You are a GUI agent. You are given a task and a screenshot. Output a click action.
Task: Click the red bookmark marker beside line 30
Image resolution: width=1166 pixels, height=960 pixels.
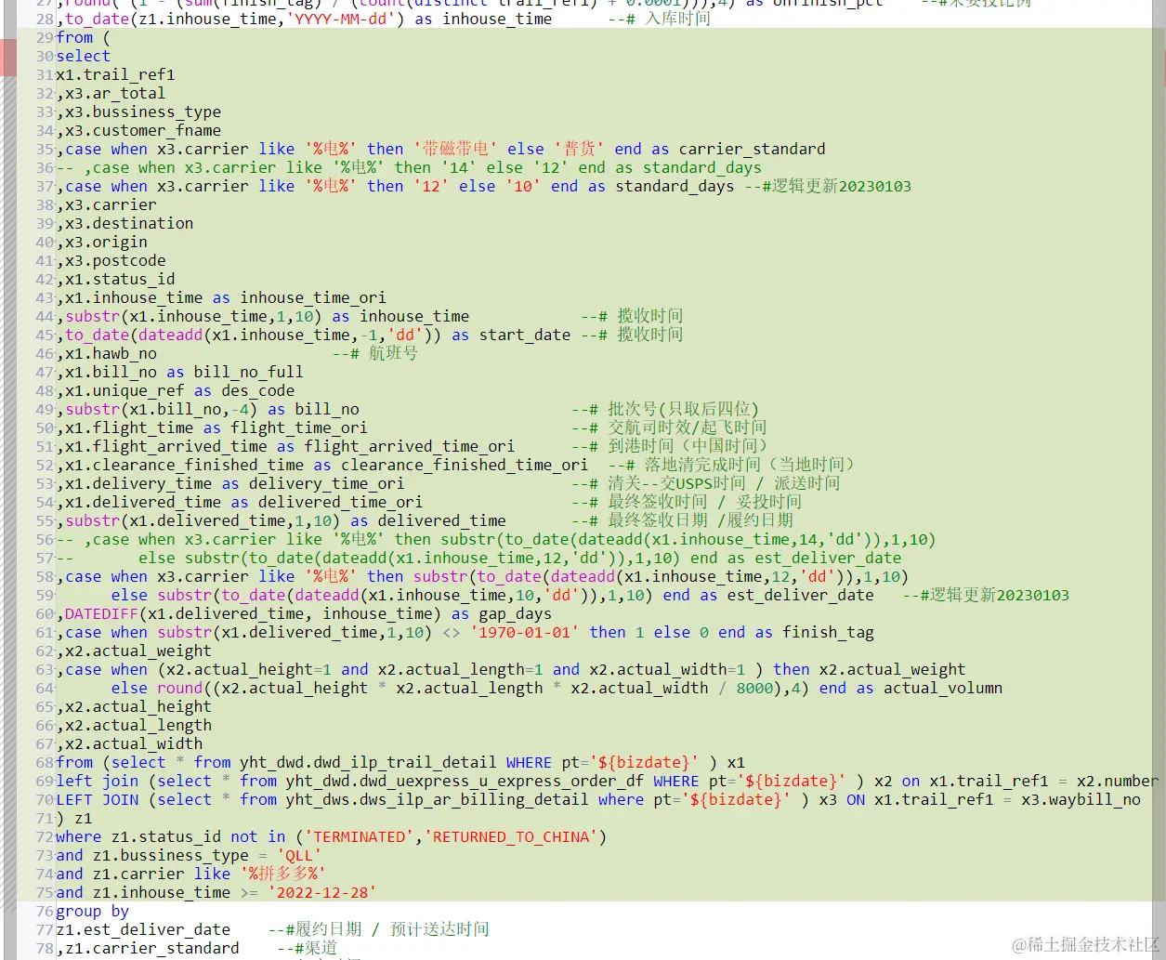[7, 56]
